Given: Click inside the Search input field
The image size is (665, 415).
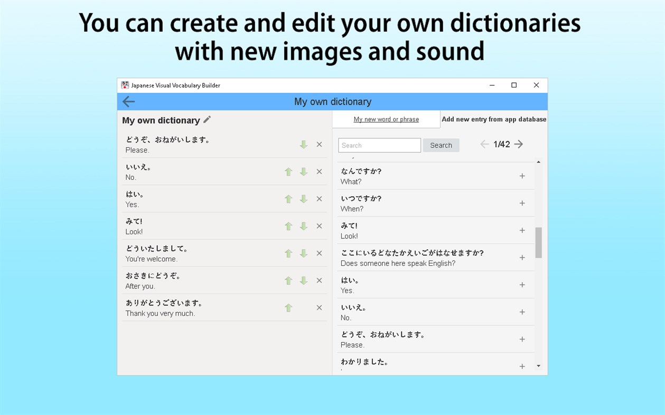Looking at the screenshot, I should click(x=379, y=145).
